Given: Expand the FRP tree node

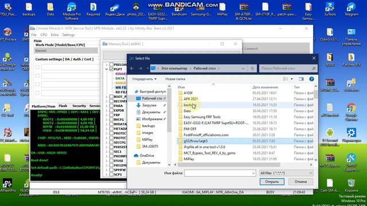Looking at the screenshot, I should (x=107, y=115).
